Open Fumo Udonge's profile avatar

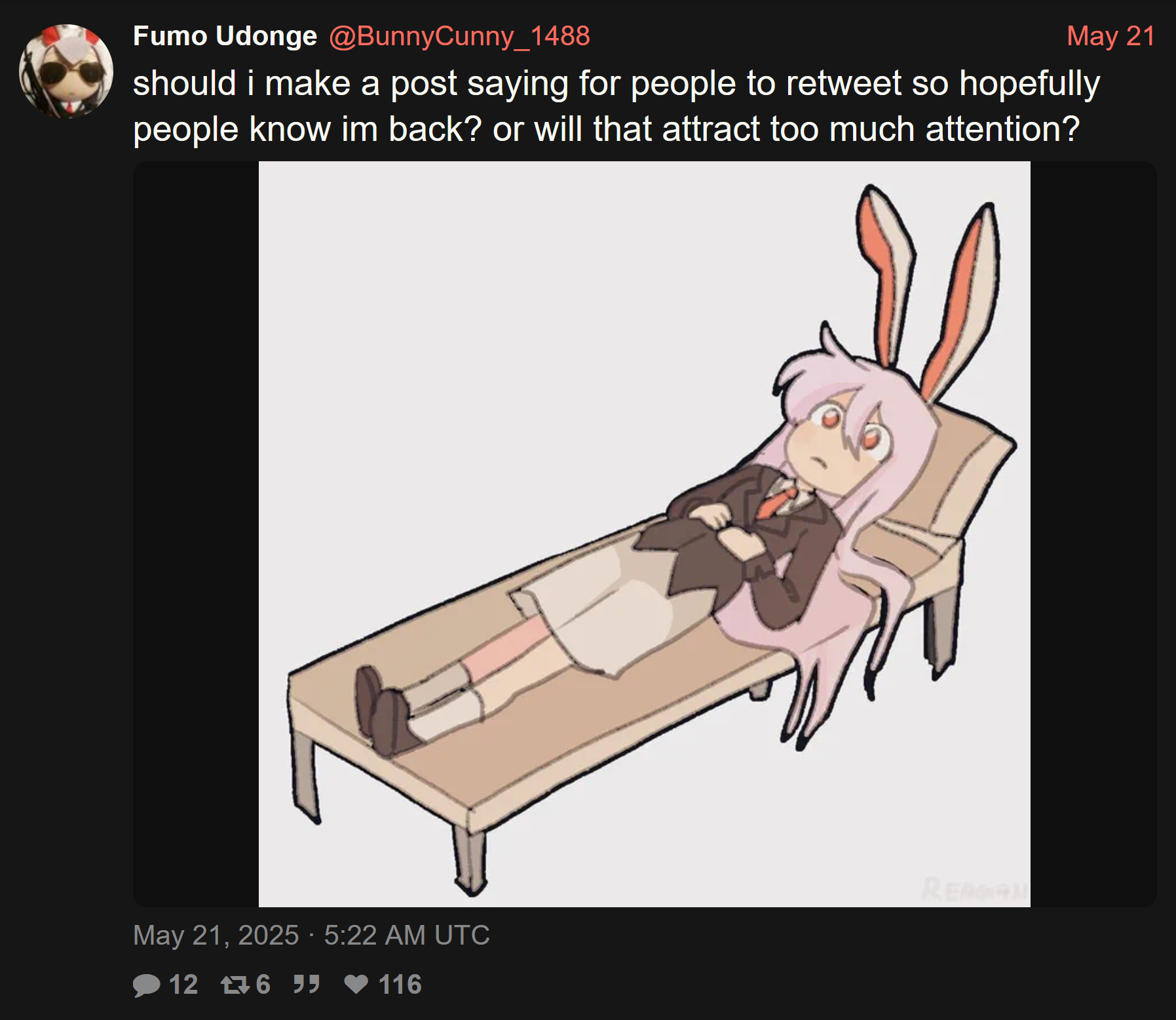pos(66,71)
